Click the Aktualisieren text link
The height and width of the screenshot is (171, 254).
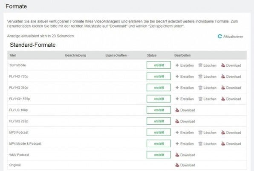tap(233, 37)
